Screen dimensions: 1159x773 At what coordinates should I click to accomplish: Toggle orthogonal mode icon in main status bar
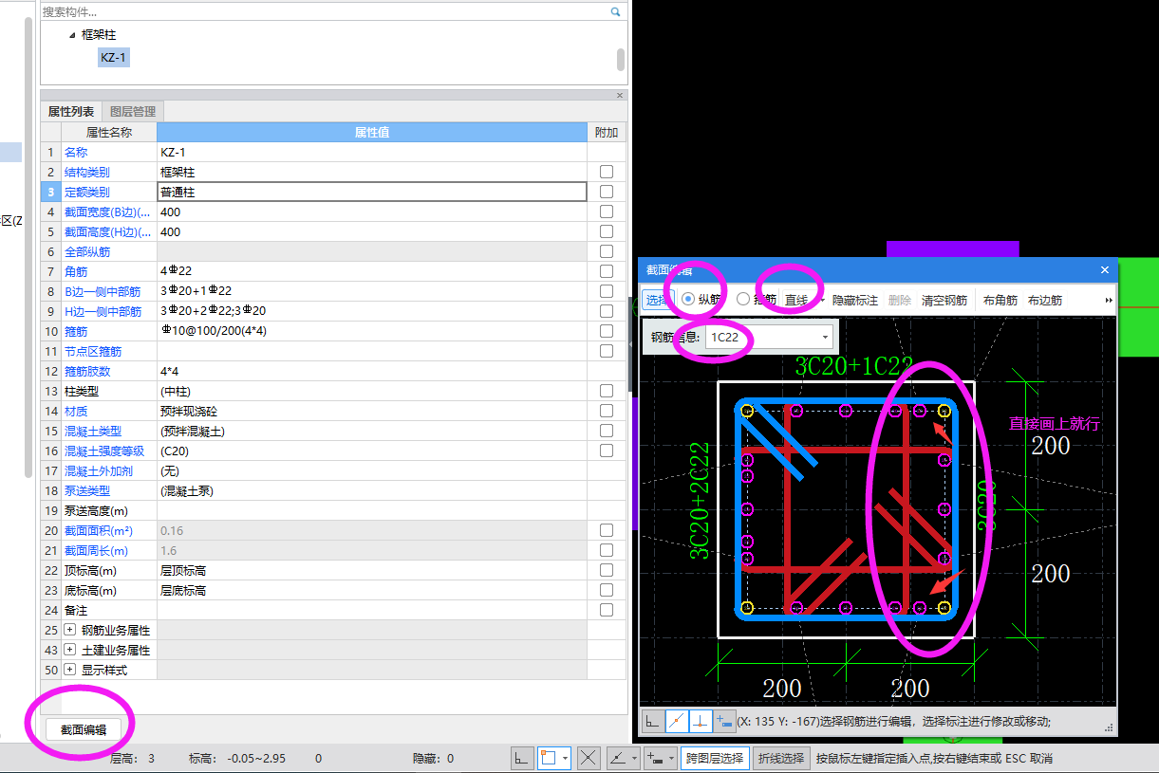(x=522, y=758)
